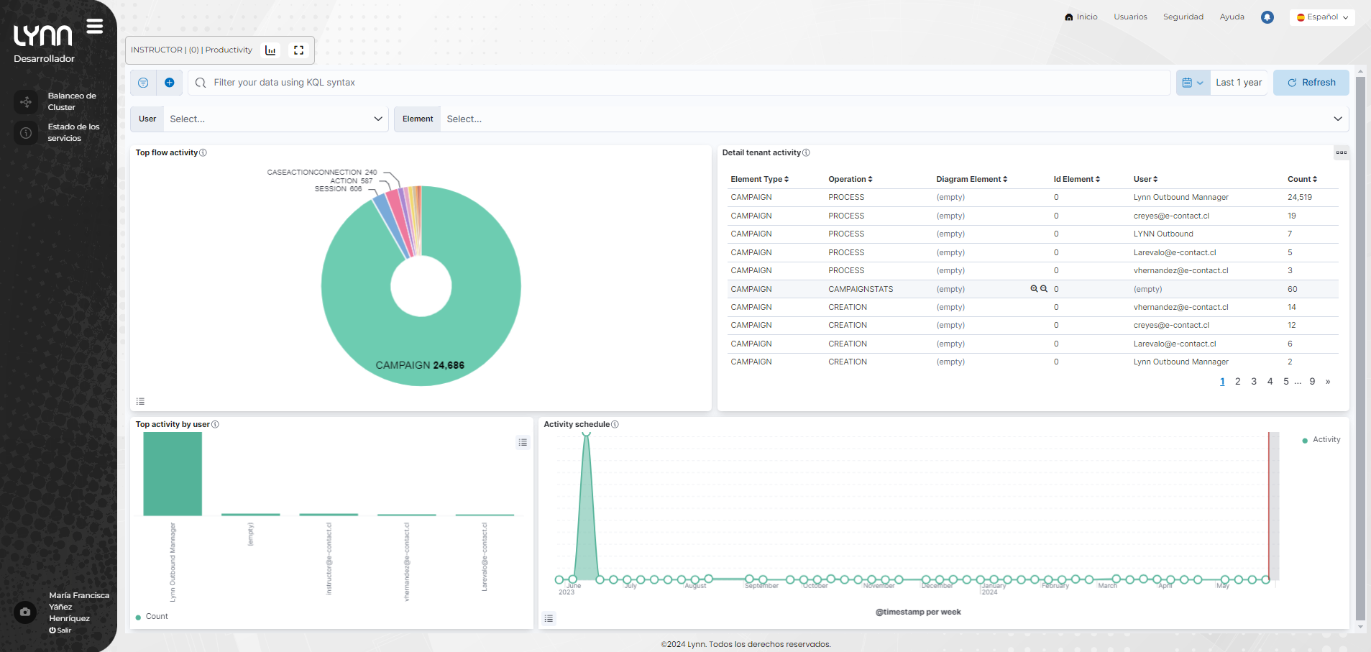Go to page 2 of tenant table
This screenshot has width=1371, height=652.
(1237, 382)
